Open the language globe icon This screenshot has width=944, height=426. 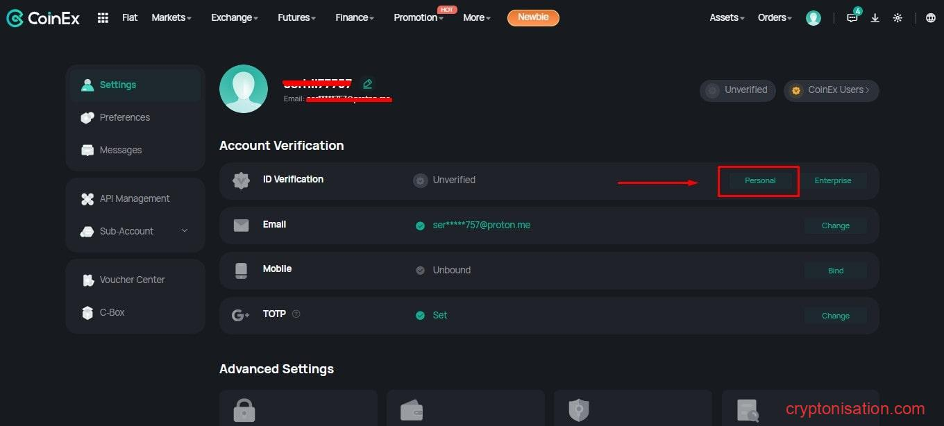point(931,18)
